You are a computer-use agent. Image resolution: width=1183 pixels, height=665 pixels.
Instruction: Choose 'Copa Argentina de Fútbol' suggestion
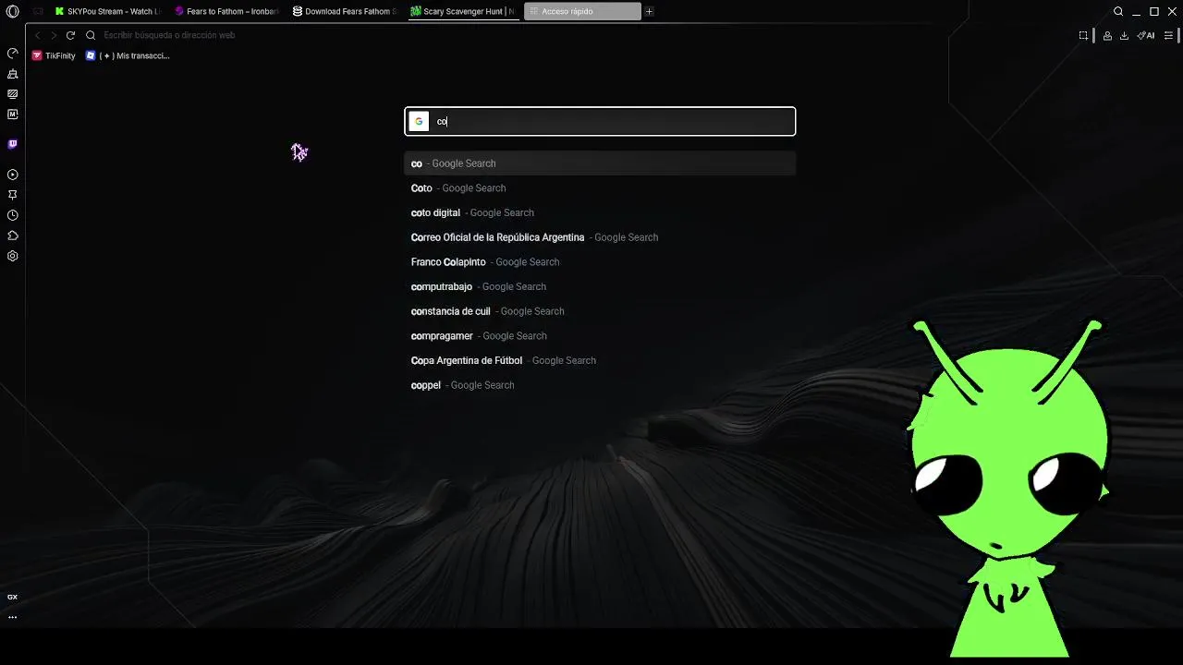pyautogui.click(x=600, y=360)
